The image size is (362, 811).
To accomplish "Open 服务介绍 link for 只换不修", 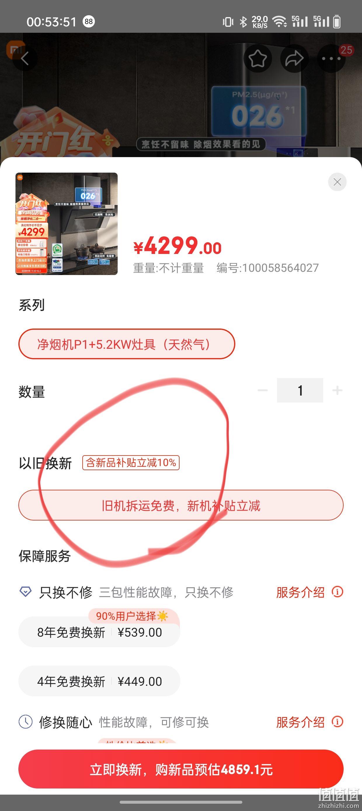I will [300, 592].
